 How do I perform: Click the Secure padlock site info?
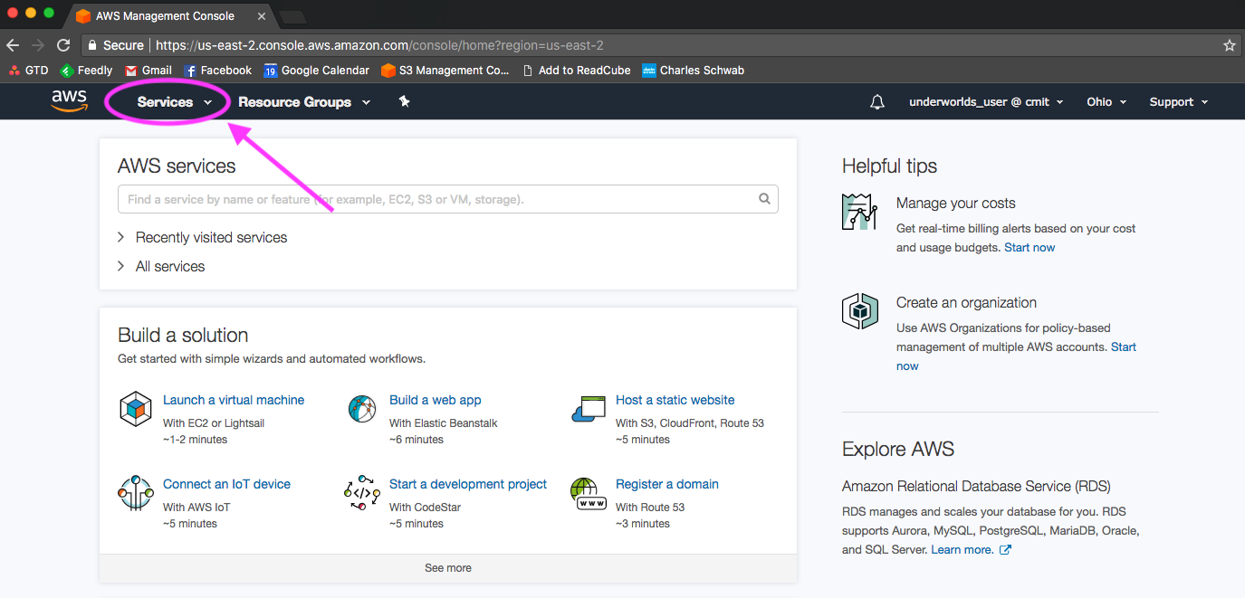(115, 45)
